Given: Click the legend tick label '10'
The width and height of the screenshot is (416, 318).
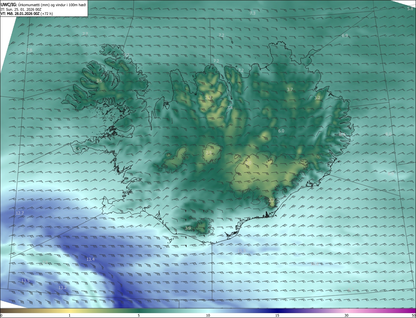Looking at the screenshot, I should coord(208,315).
